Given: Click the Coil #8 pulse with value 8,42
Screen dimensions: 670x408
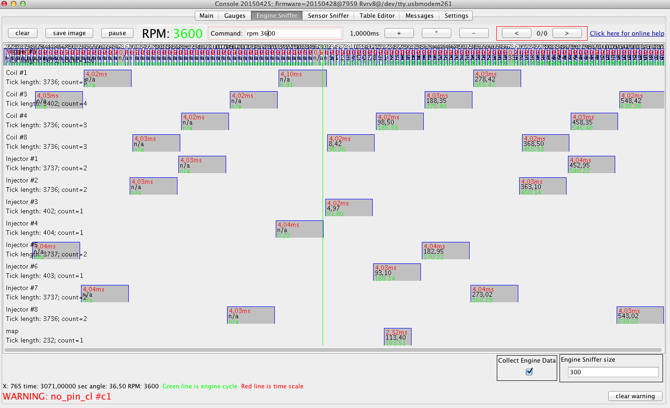Looking at the screenshot, I should pos(351,143).
